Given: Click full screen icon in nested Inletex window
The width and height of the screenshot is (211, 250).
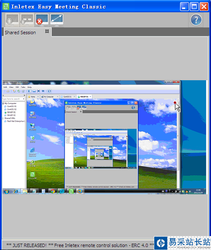Looking at the screenshot, I should (x=84, y=107).
